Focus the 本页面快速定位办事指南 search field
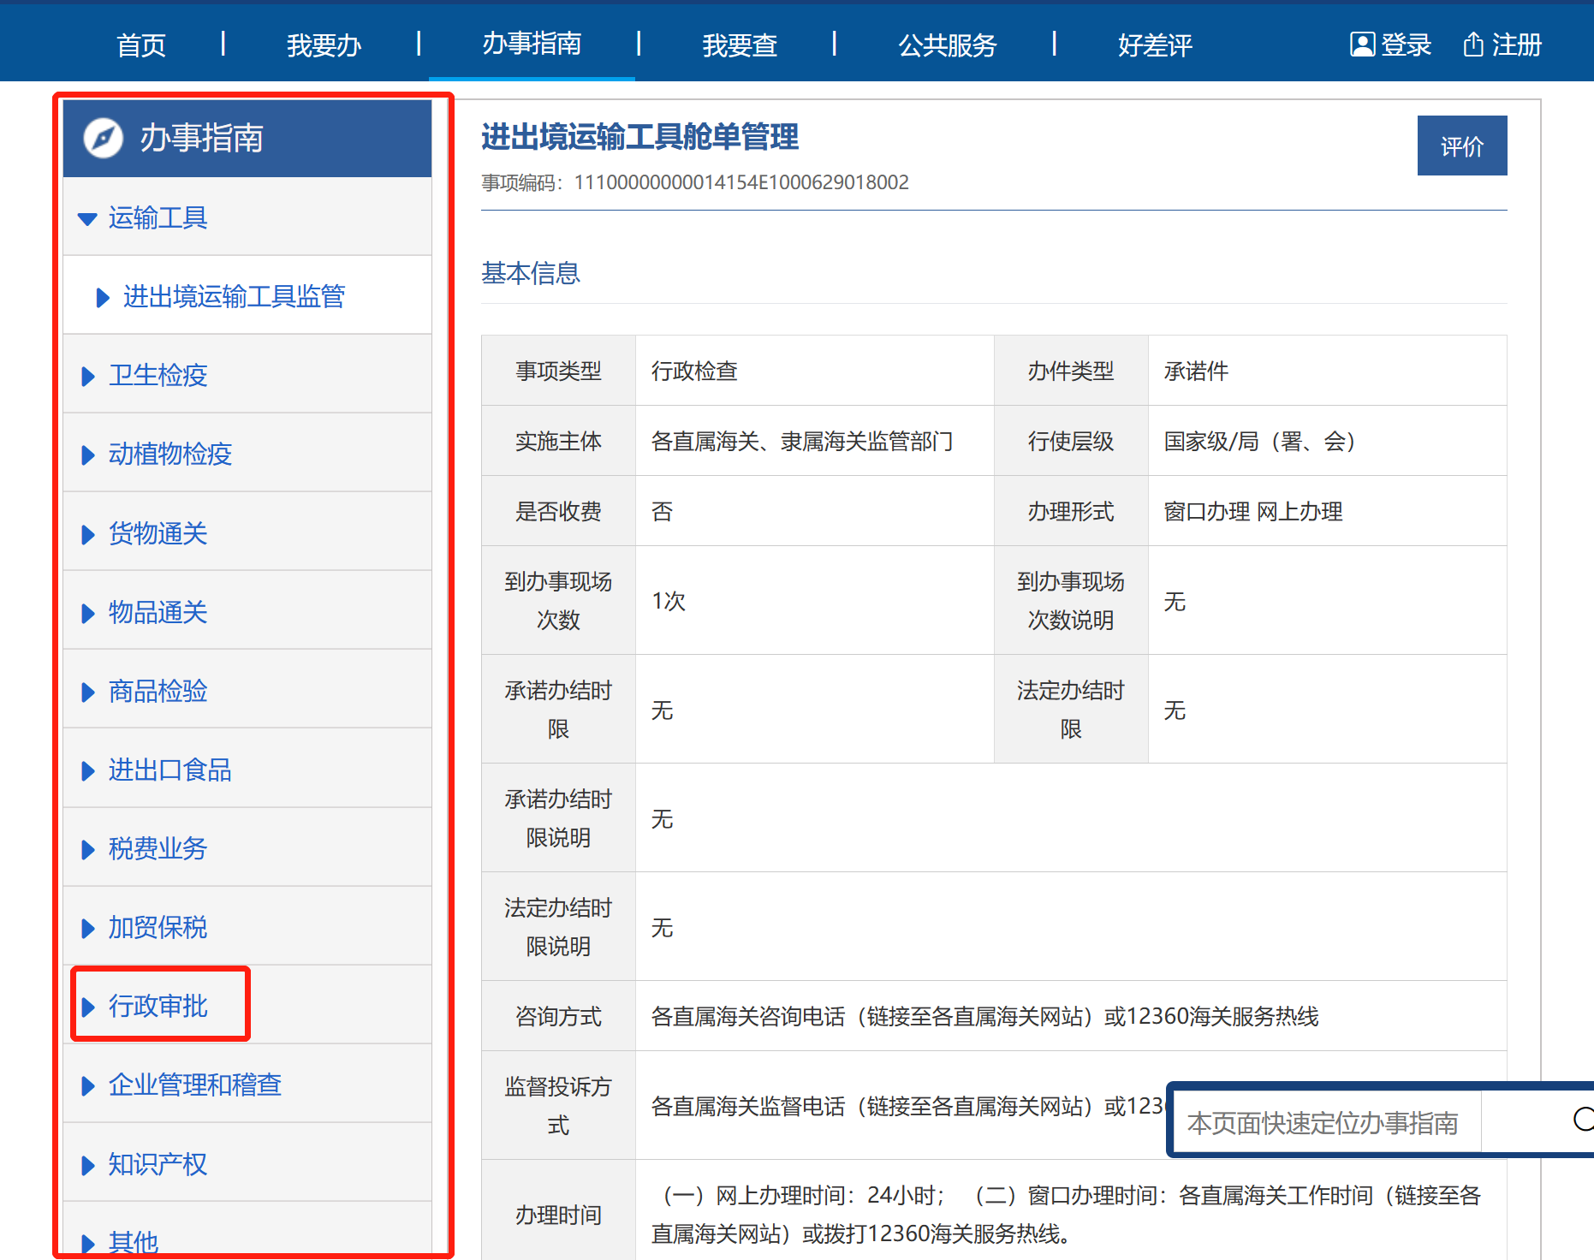Screen dimensions: 1594x1260 coord(1323,1122)
